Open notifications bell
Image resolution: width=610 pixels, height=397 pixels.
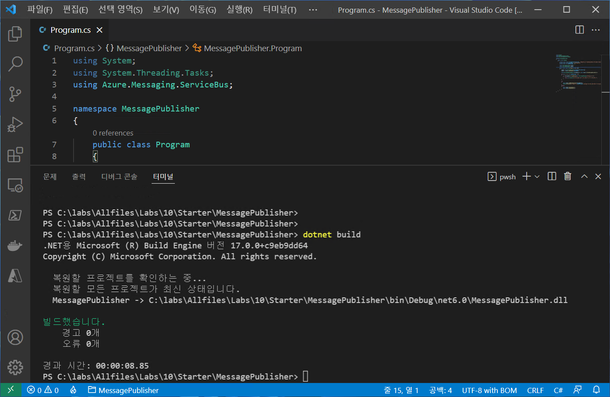(596, 390)
